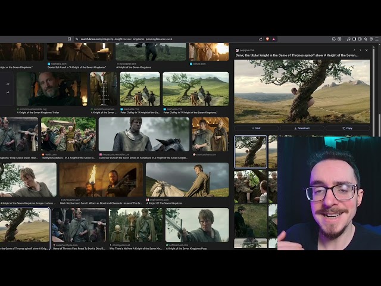This screenshot has width=381, height=286.
Task: Click the upper share arrow icon at the left edge
Action: pos(8,84)
